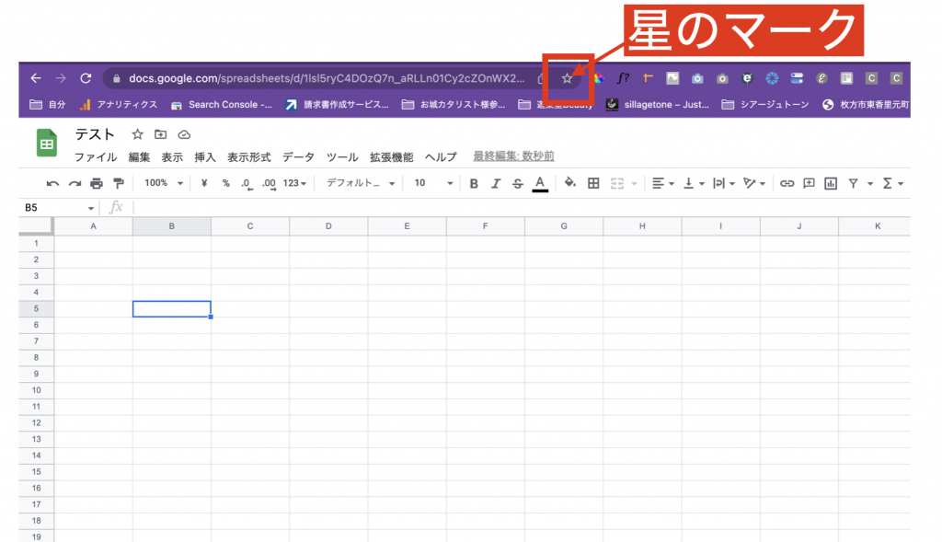This screenshot has height=542, width=942.
Task: Open the font size 10 dropdown
Action: (433, 183)
